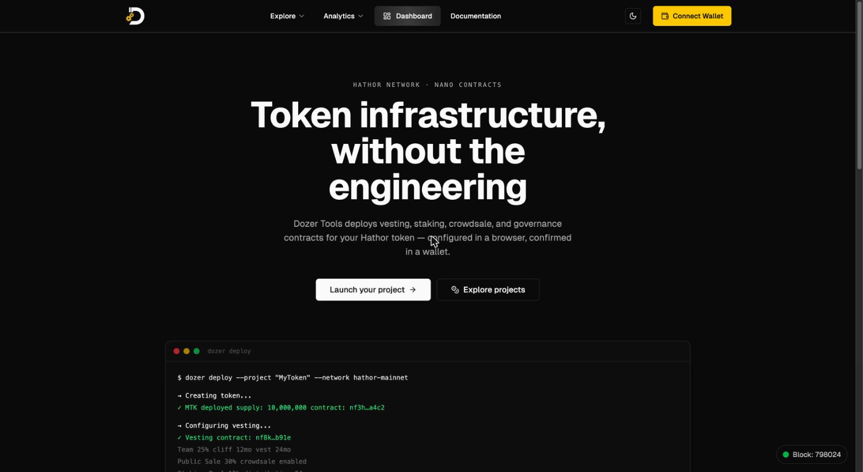Click the red terminal window dot
The image size is (863, 472).
177,351
